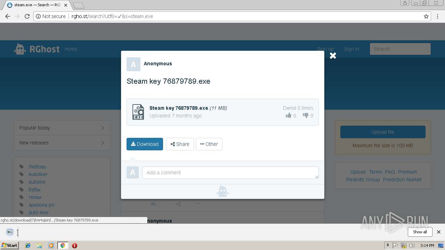Expand Popular today

point(62,128)
